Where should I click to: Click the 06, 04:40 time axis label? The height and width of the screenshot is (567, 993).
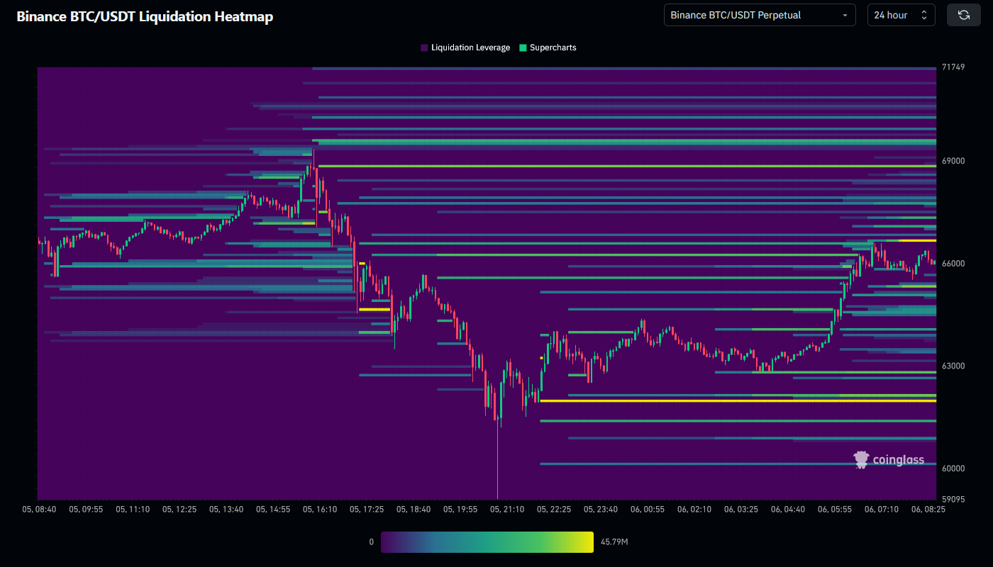[788, 509]
